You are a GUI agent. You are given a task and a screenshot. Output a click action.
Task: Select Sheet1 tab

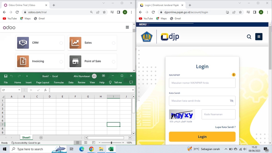(26, 138)
